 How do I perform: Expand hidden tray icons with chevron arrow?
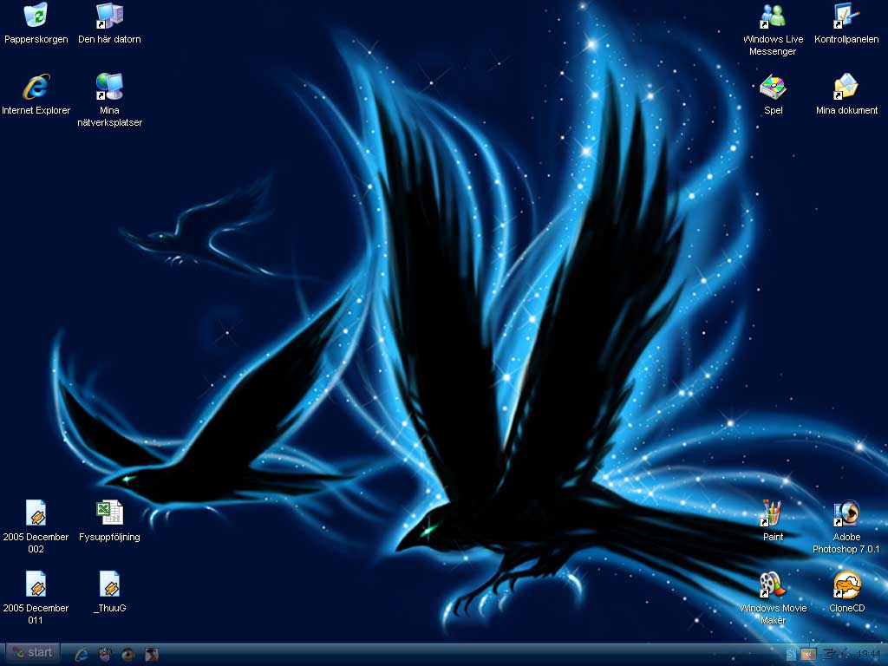[808, 655]
